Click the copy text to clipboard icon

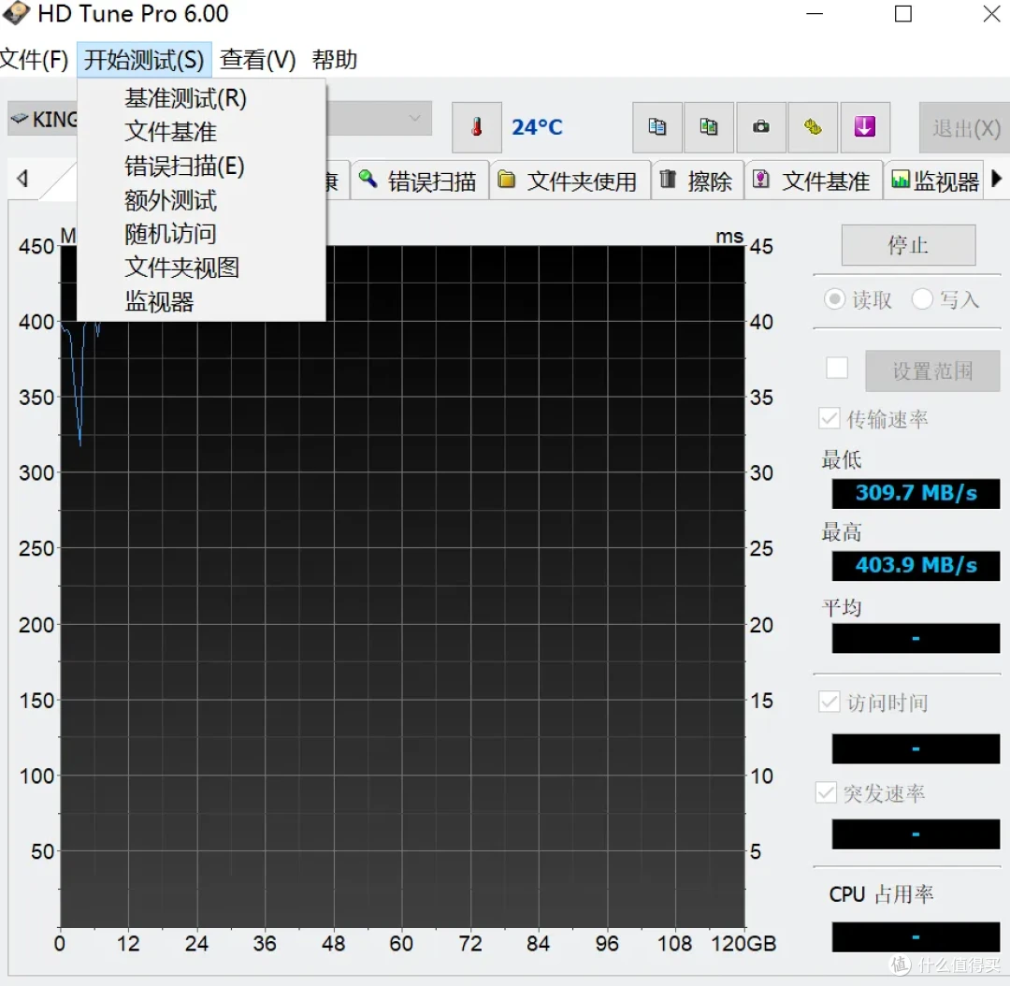point(657,127)
